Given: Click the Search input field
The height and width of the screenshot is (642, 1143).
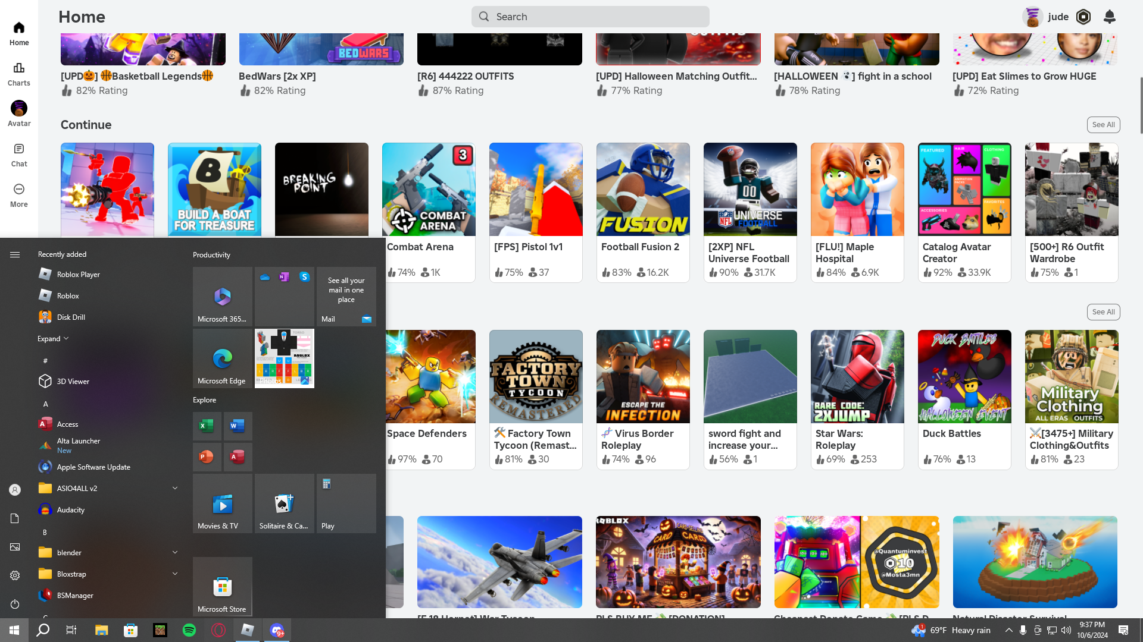Looking at the screenshot, I should [x=590, y=17].
